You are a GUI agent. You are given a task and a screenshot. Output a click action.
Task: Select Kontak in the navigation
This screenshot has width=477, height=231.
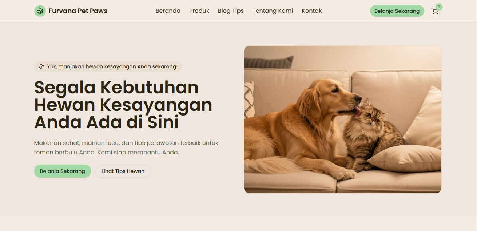pyautogui.click(x=312, y=11)
